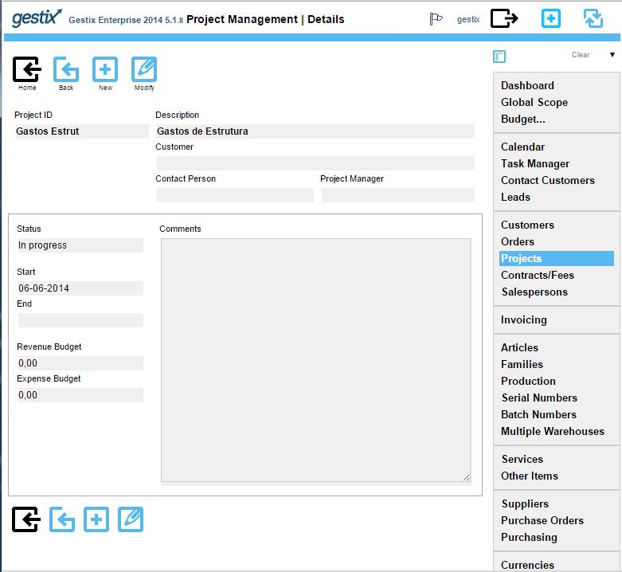622x572 pixels.
Task: Open Production in the sidebar
Action: tap(528, 381)
